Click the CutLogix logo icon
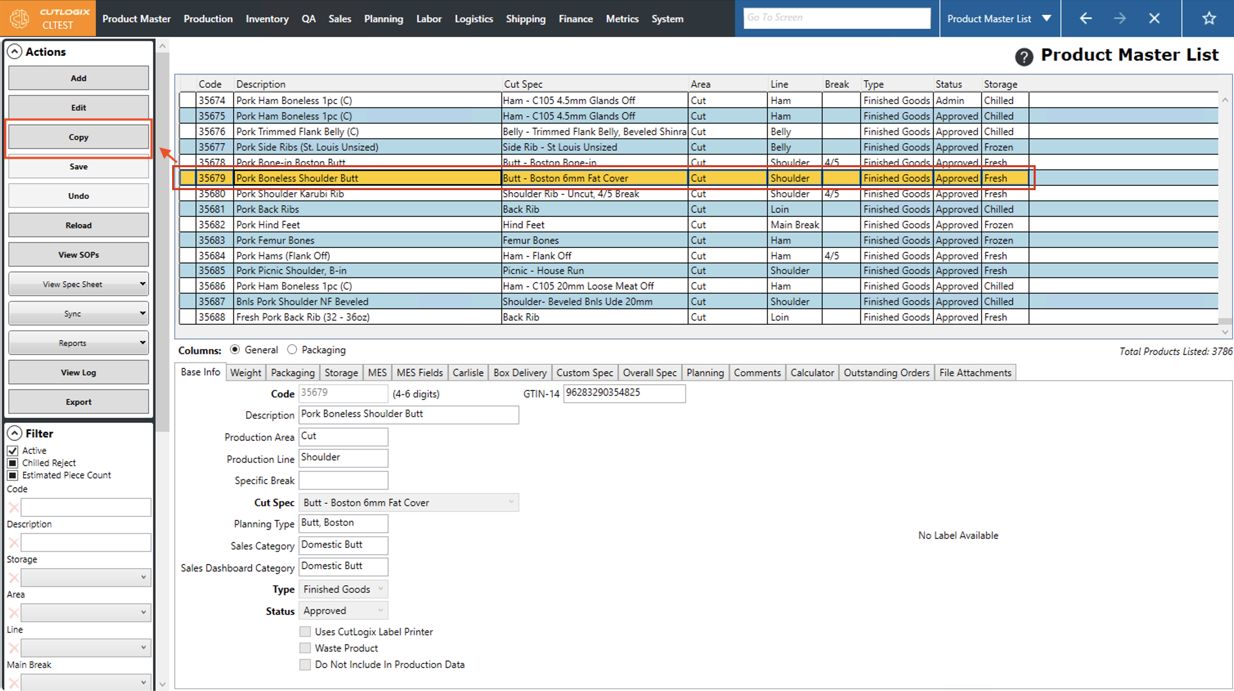The image size is (1234, 691). point(20,19)
